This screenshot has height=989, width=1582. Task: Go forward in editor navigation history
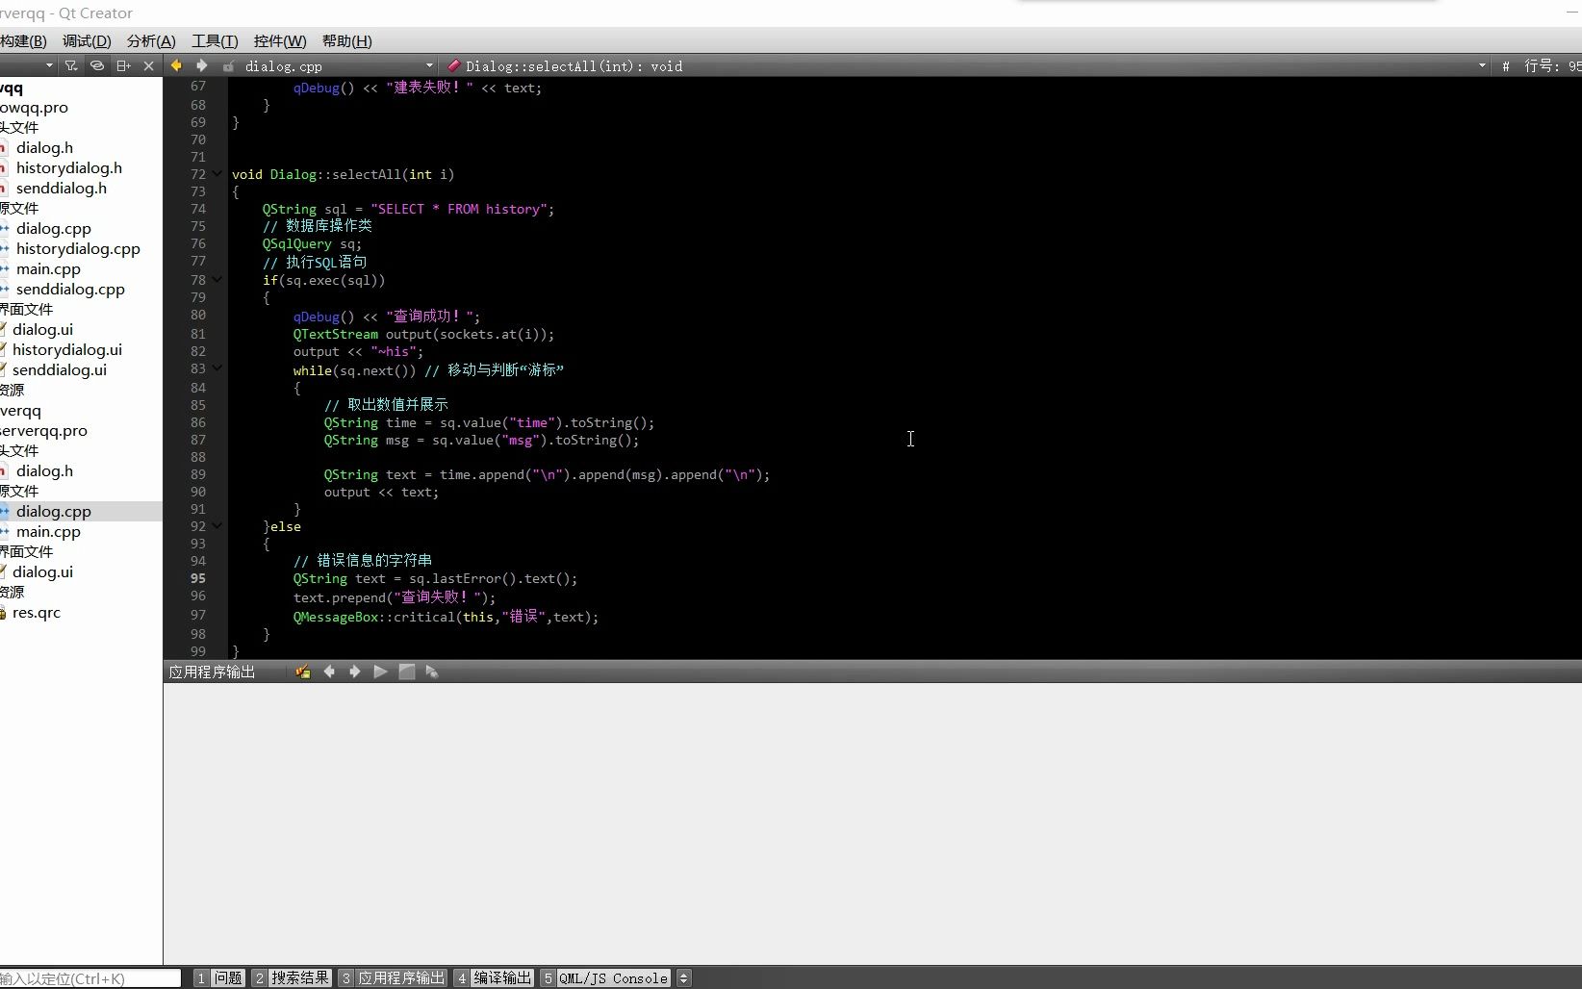click(201, 65)
